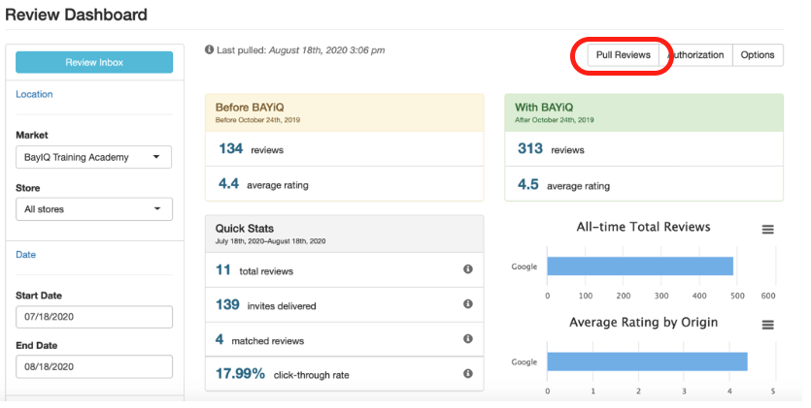Click the Location link

[x=34, y=94]
